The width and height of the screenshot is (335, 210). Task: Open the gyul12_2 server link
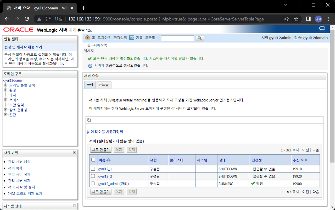pyautogui.click(x=105, y=176)
